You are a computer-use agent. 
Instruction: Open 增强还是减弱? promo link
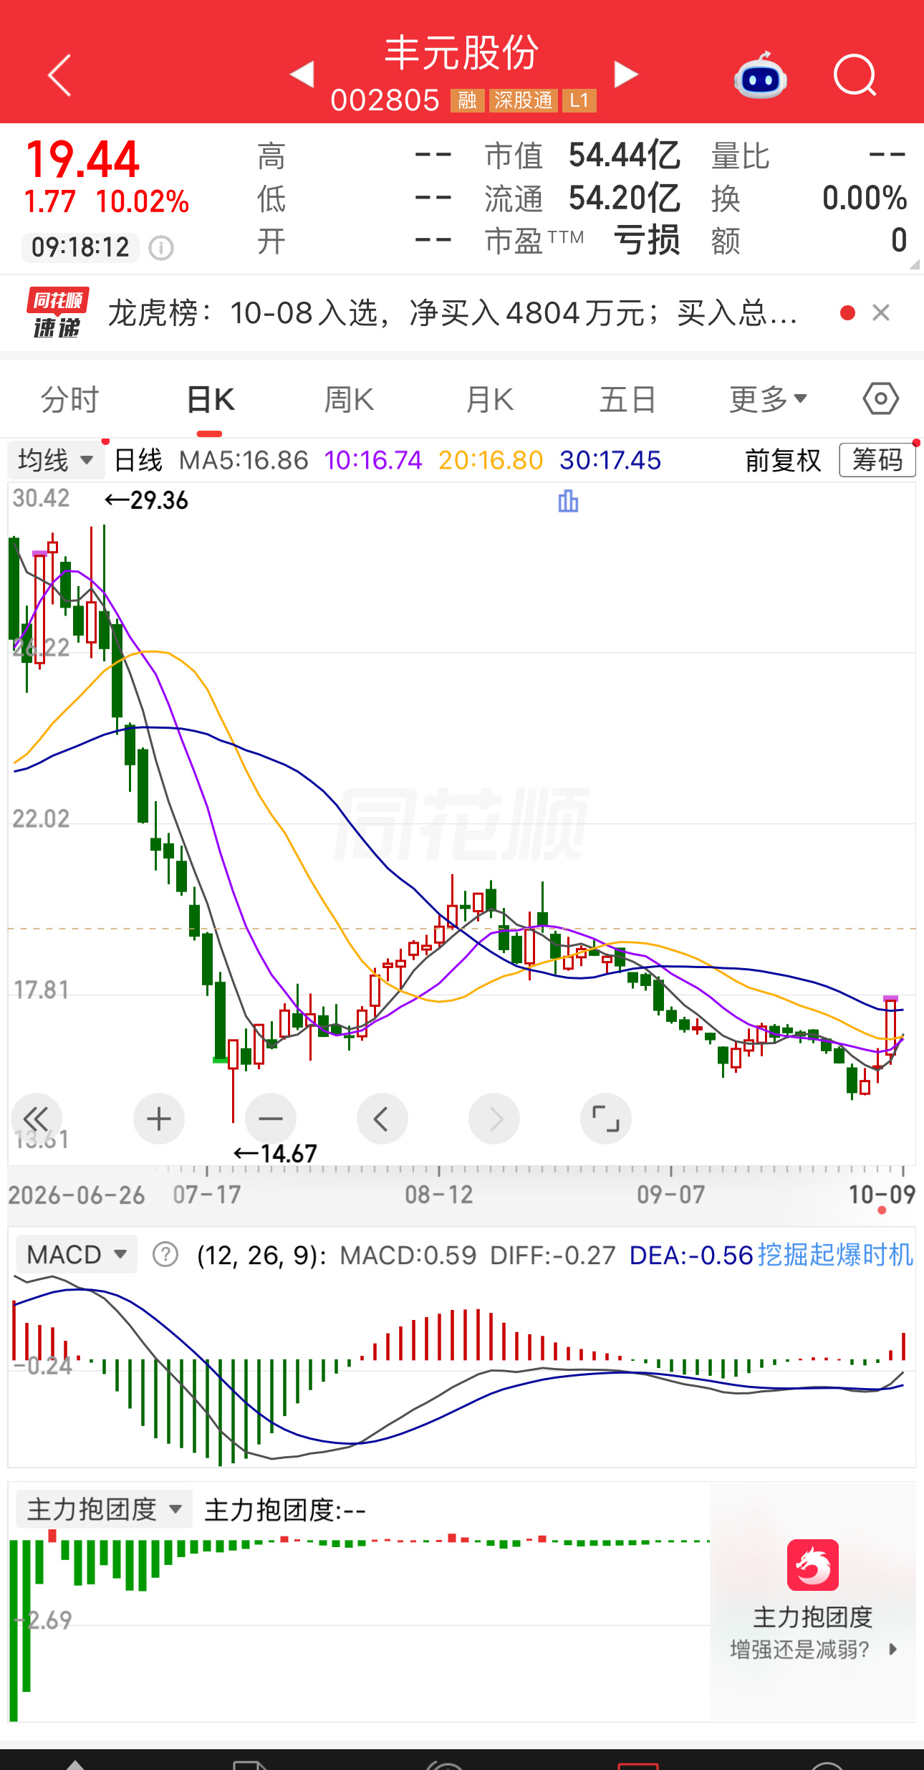tap(812, 1649)
